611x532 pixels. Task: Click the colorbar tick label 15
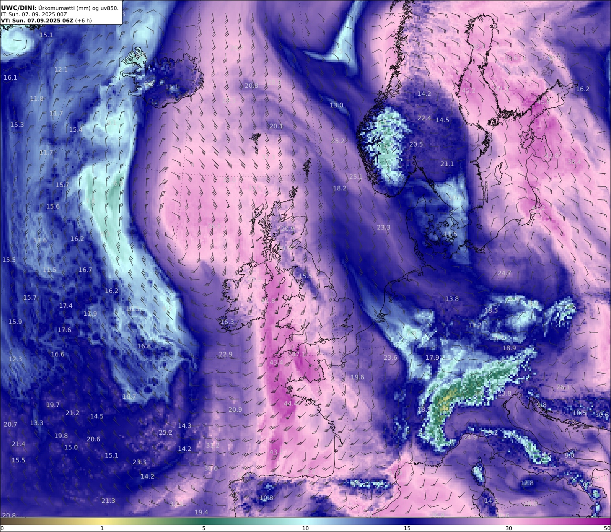(407, 528)
